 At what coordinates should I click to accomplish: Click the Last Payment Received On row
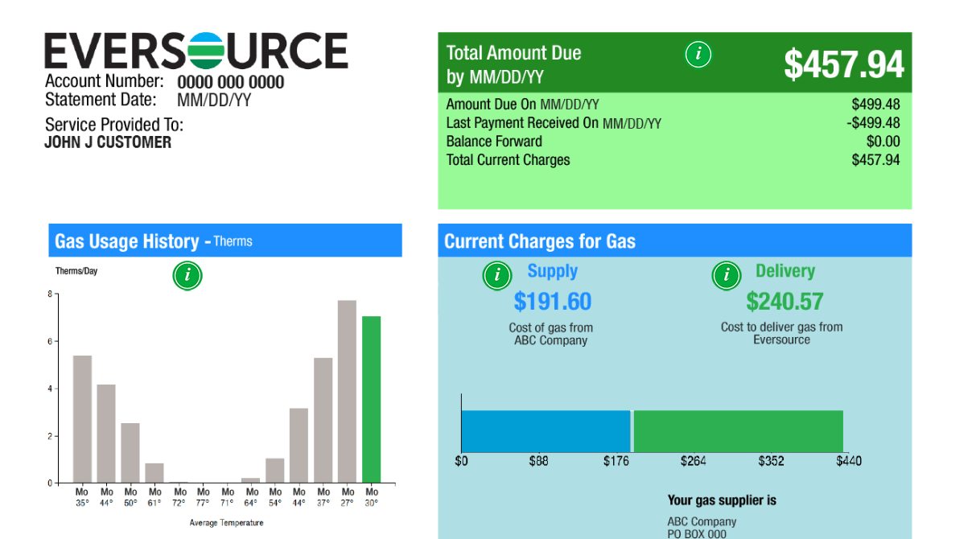pyautogui.click(x=673, y=123)
